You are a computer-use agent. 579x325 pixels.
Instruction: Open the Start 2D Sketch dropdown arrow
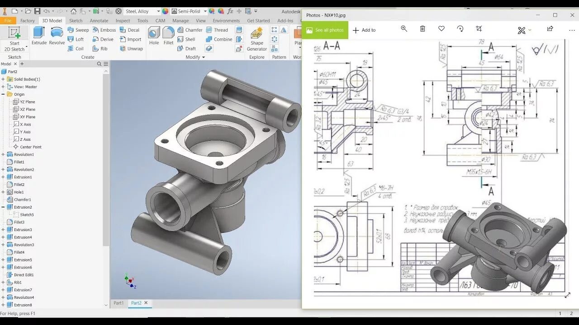(x=27, y=47)
